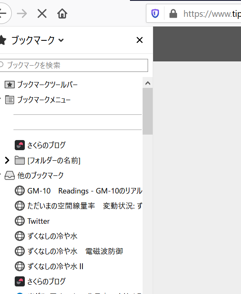Open the ただいまの空間線量率 bookmark
This screenshot has width=241, height=294.
[78, 206]
